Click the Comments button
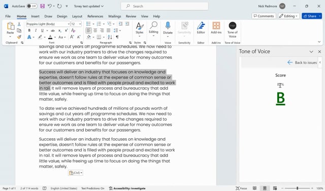The width and height of the screenshot is (325, 191). tap(264, 16)
